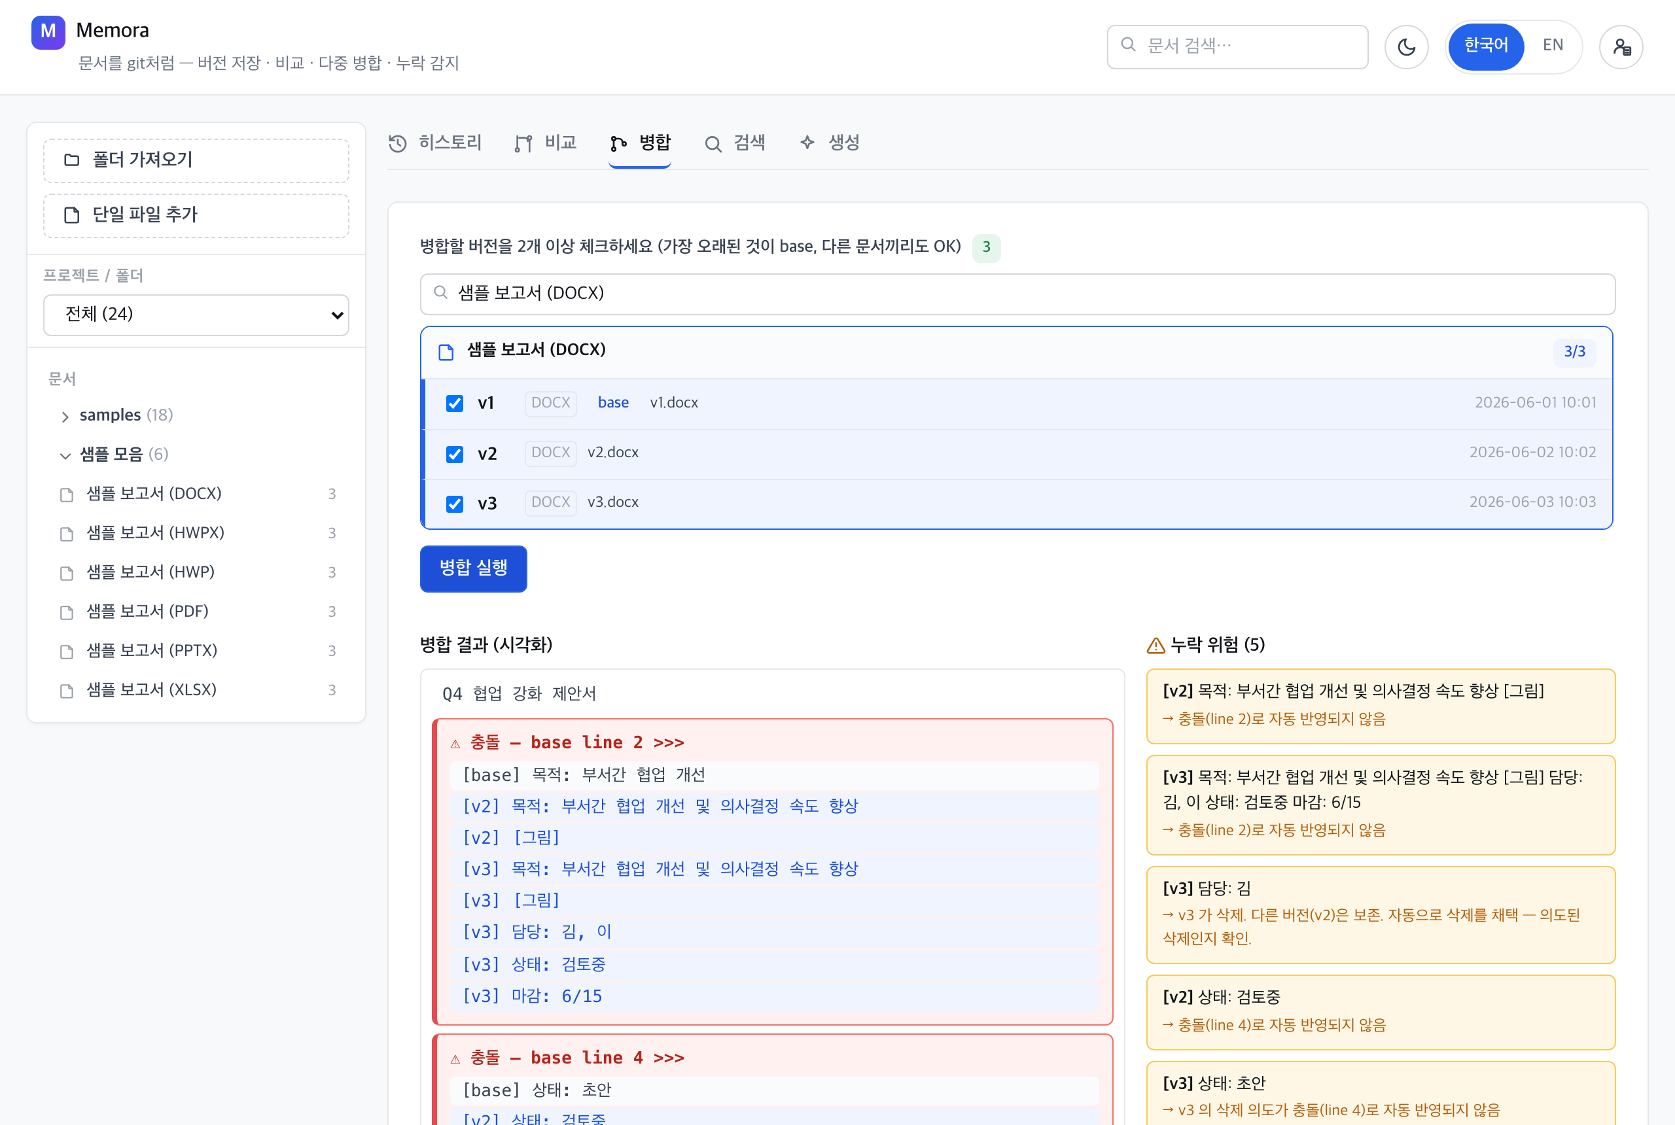The width and height of the screenshot is (1675, 1125).
Task: Click the Memora purple M logo
Action: tap(48, 31)
